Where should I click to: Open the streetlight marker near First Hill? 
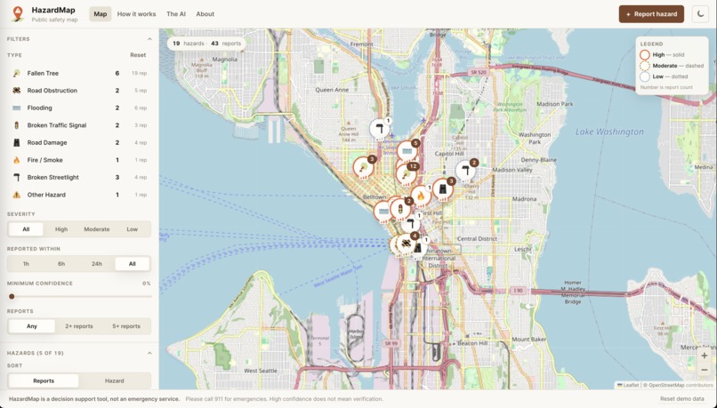pyautogui.click(x=410, y=224)
